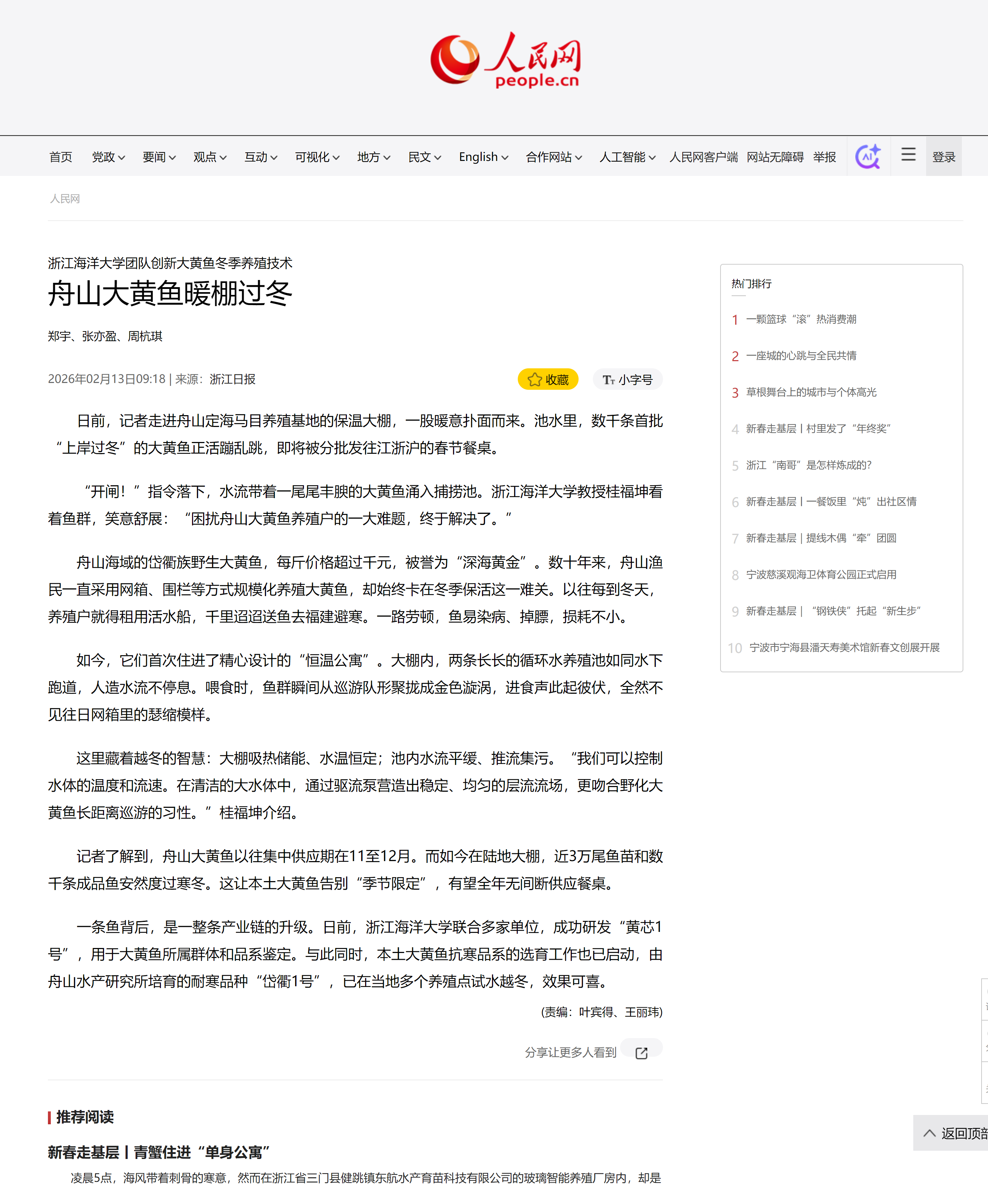Open article 一餐饭里"炖"出社区情
Screen dimensions: 988x1184
[x=831, y=501]
